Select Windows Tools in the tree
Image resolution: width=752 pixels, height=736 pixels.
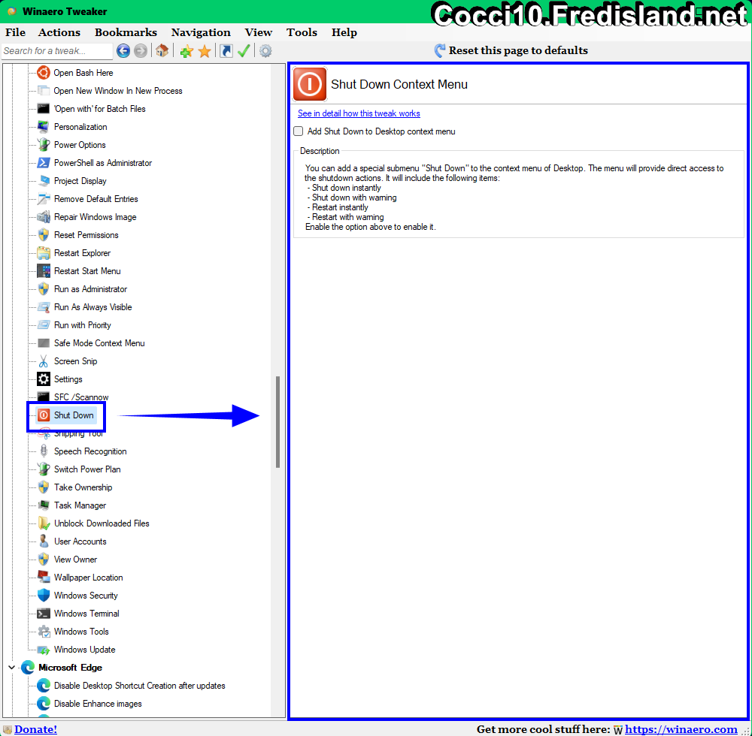81,632
